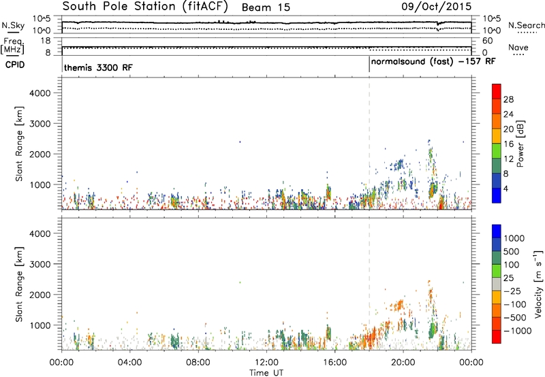Click the 'Velocity [m s-1]' colorbar label

click(x=538, y=284)
